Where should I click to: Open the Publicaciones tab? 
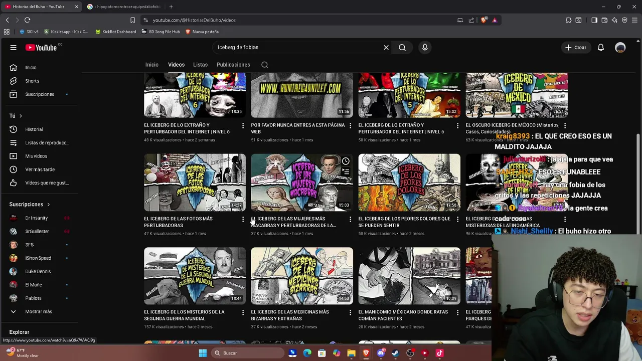[x=233, y=65]
